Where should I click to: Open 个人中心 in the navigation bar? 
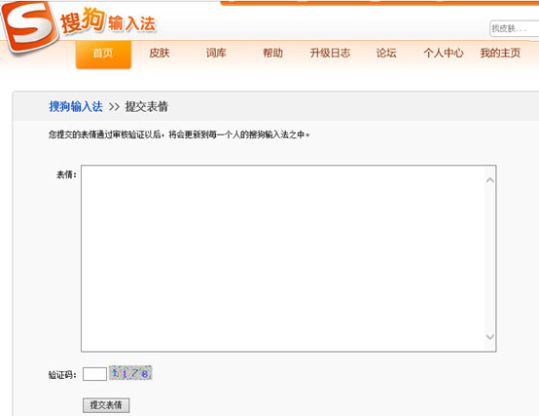click(x=444, y=53)
